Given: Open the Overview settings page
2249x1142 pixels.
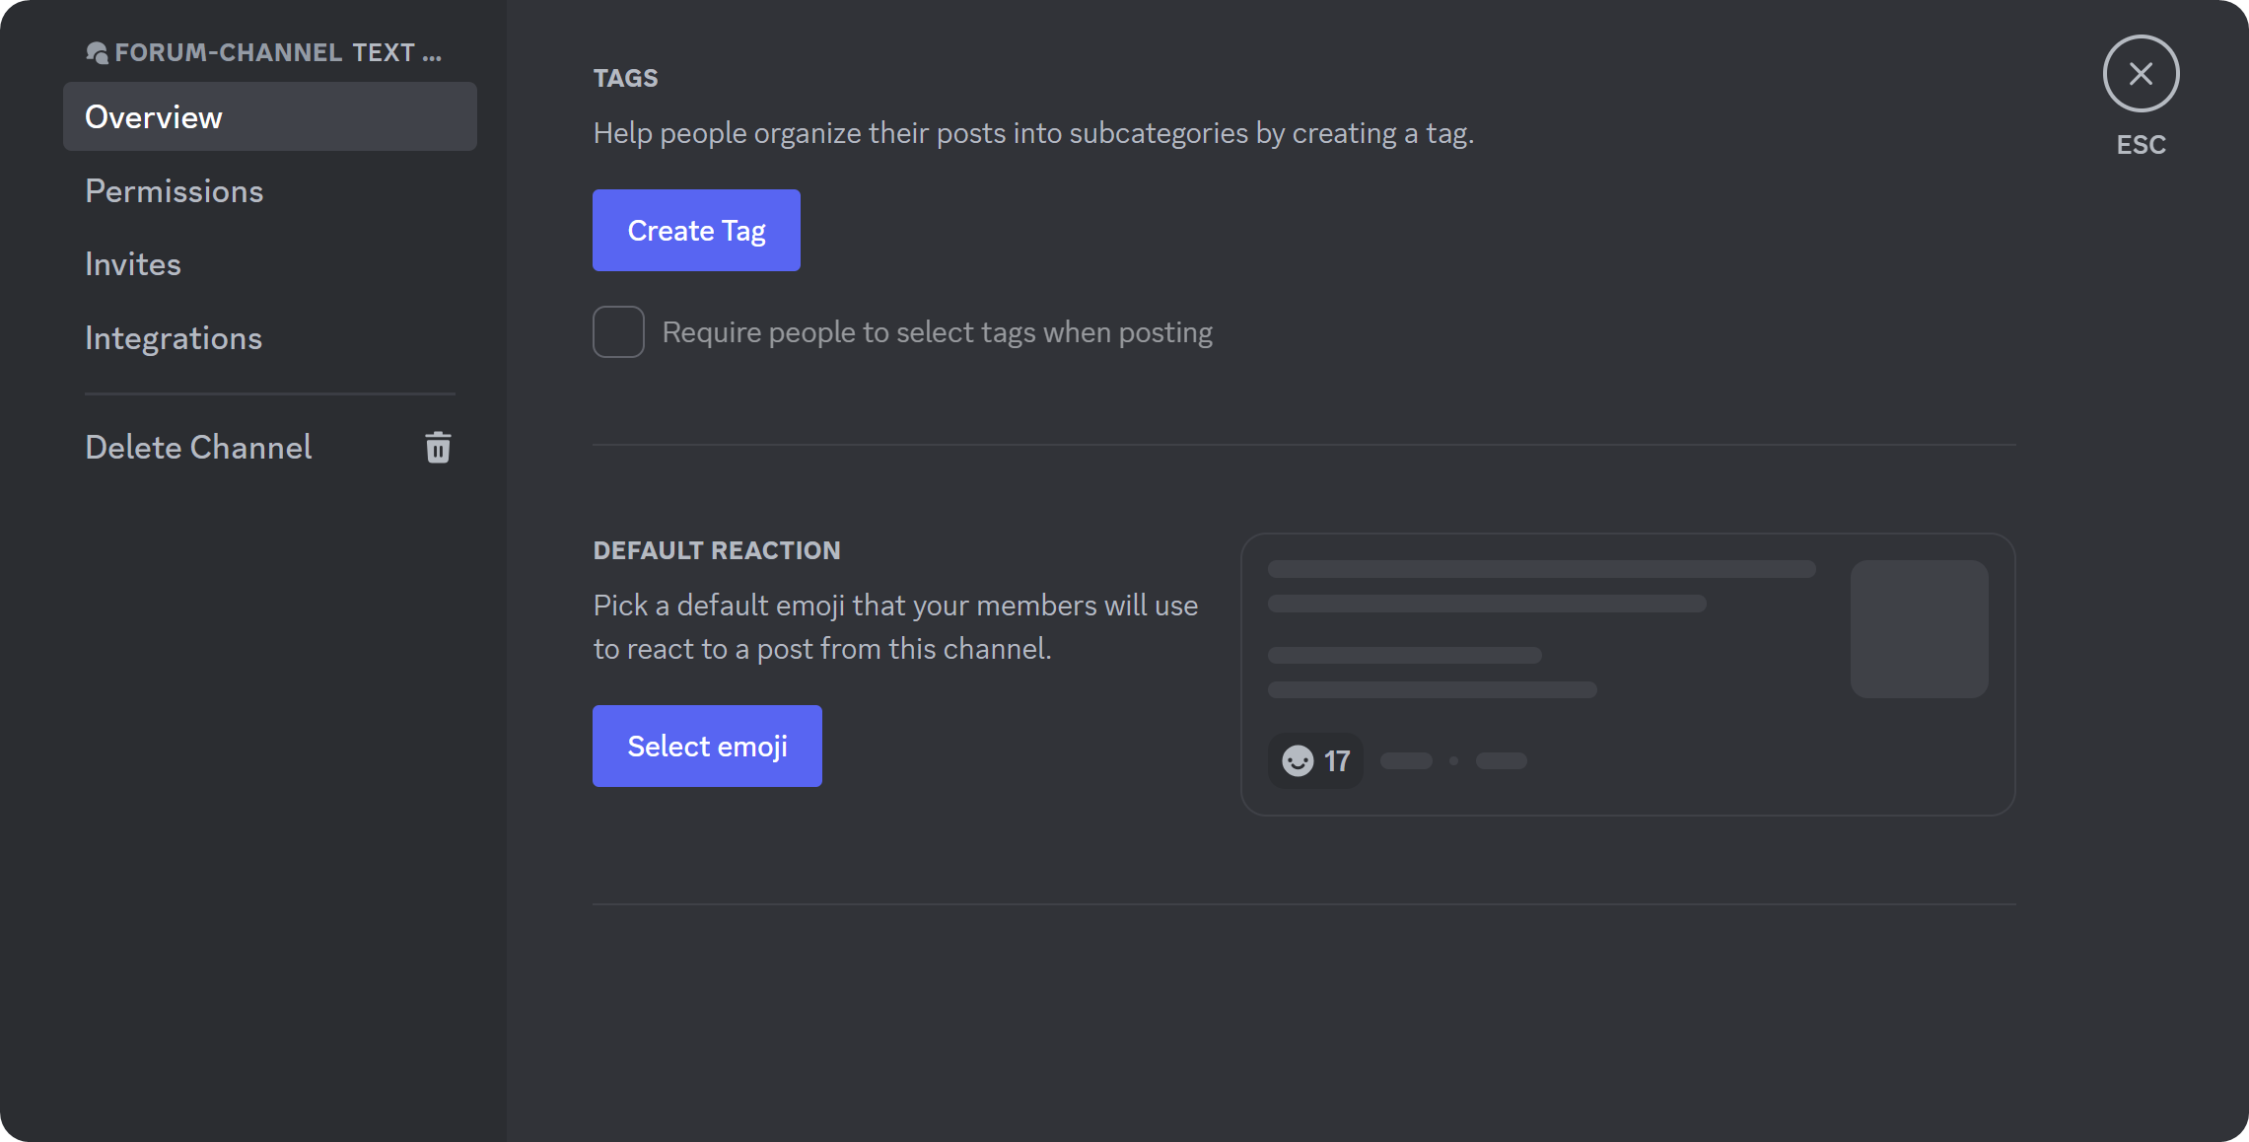Looking at the screenshot, I should point(153,116).
